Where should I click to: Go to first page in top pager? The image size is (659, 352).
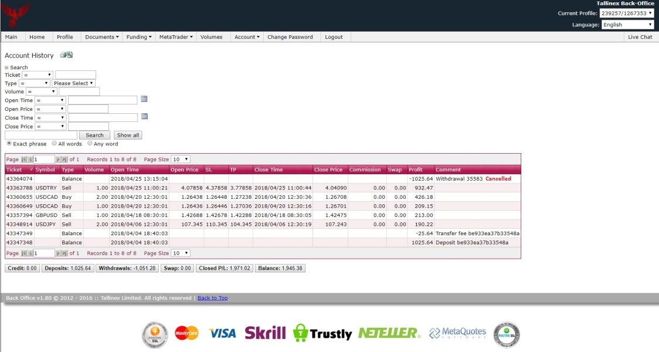(23, 160)
